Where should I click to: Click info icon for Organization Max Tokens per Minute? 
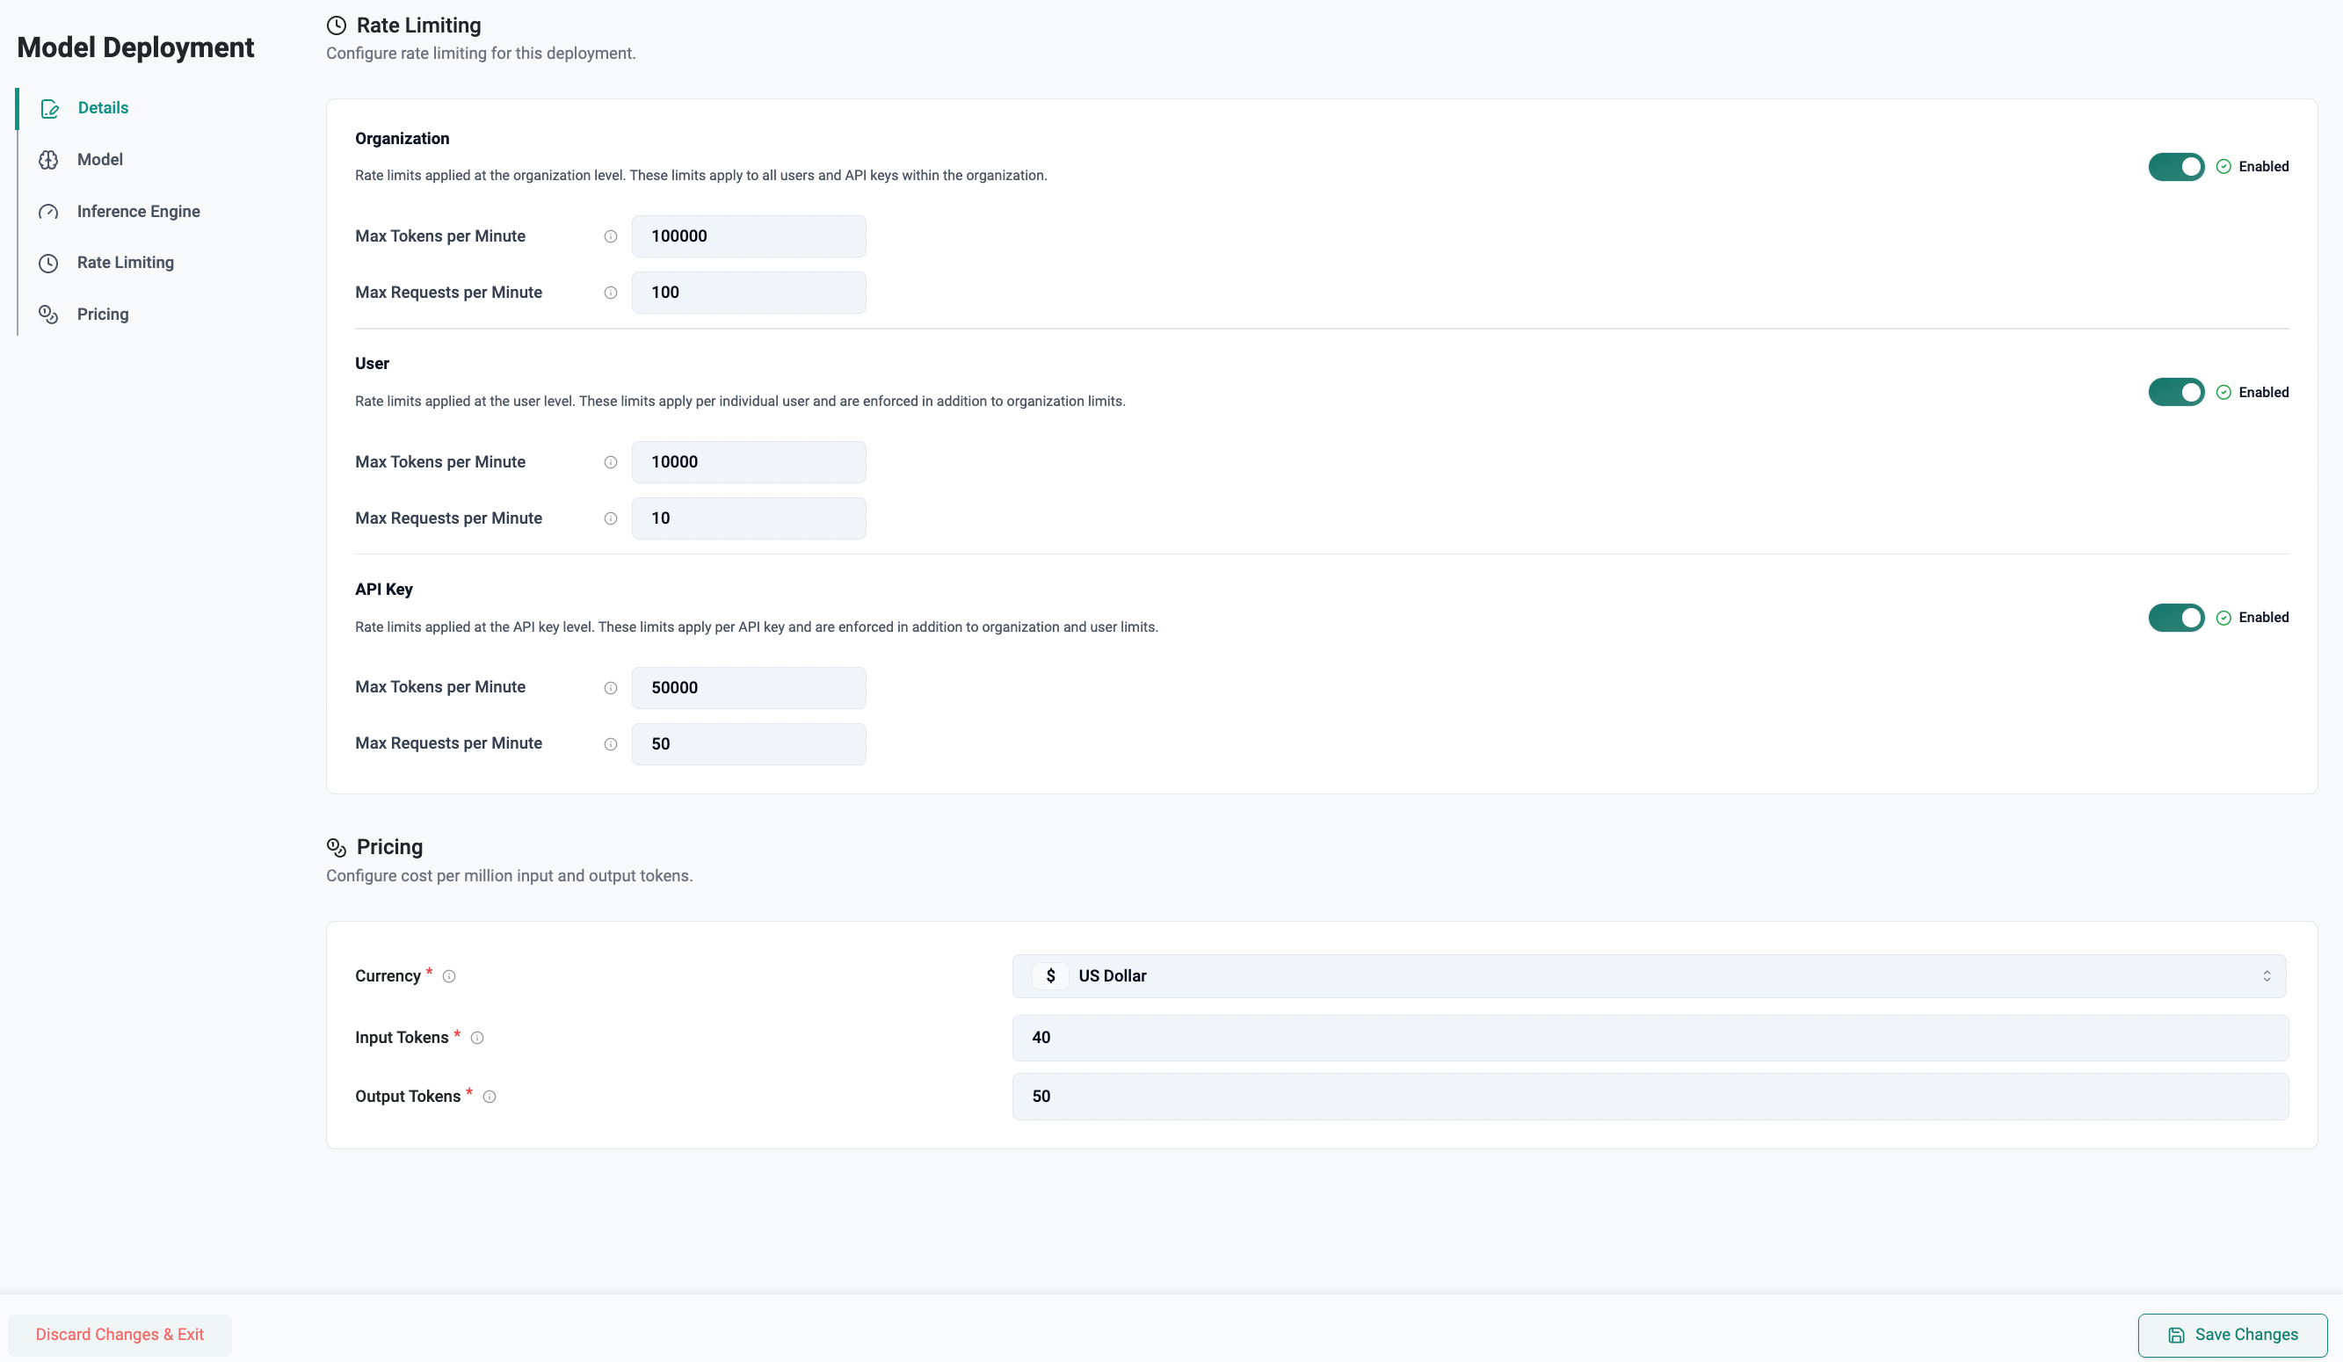(610, 236)
